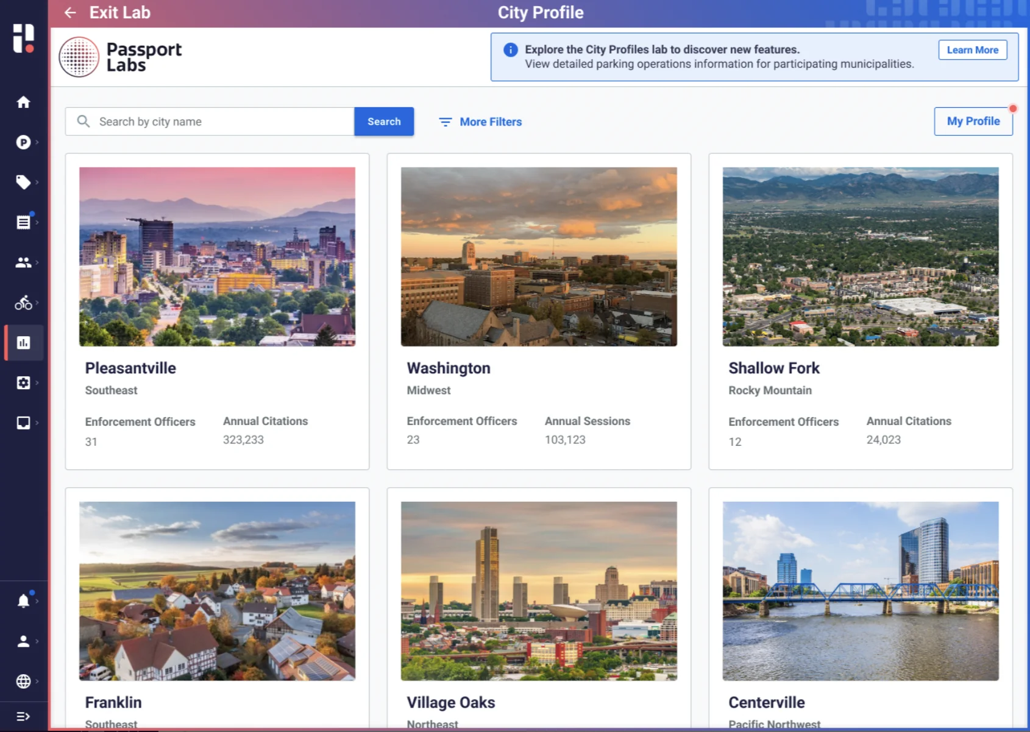Open the globe language icon
Viewport: 1030px width, 732px height.
[23, 681]
